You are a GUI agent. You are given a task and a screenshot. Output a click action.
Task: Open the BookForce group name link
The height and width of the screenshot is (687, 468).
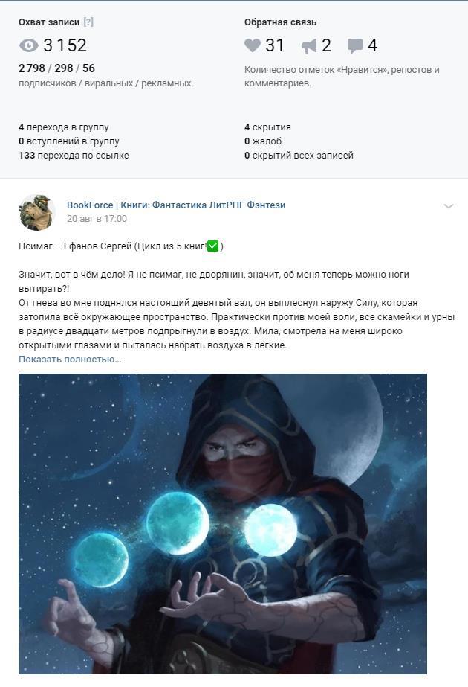click(x=176, y=205)
